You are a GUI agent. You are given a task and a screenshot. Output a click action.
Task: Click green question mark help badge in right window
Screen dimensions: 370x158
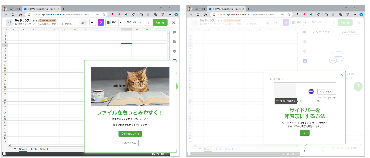[x=358, y=86]
